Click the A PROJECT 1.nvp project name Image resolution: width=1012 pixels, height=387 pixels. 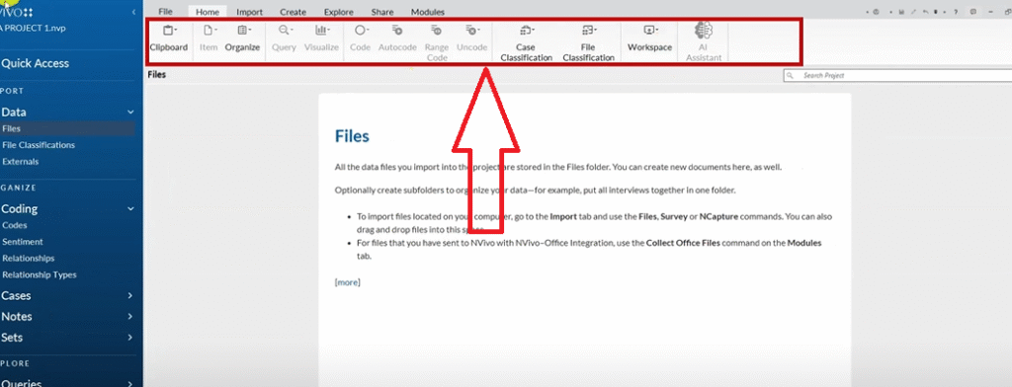pos(33,28)
